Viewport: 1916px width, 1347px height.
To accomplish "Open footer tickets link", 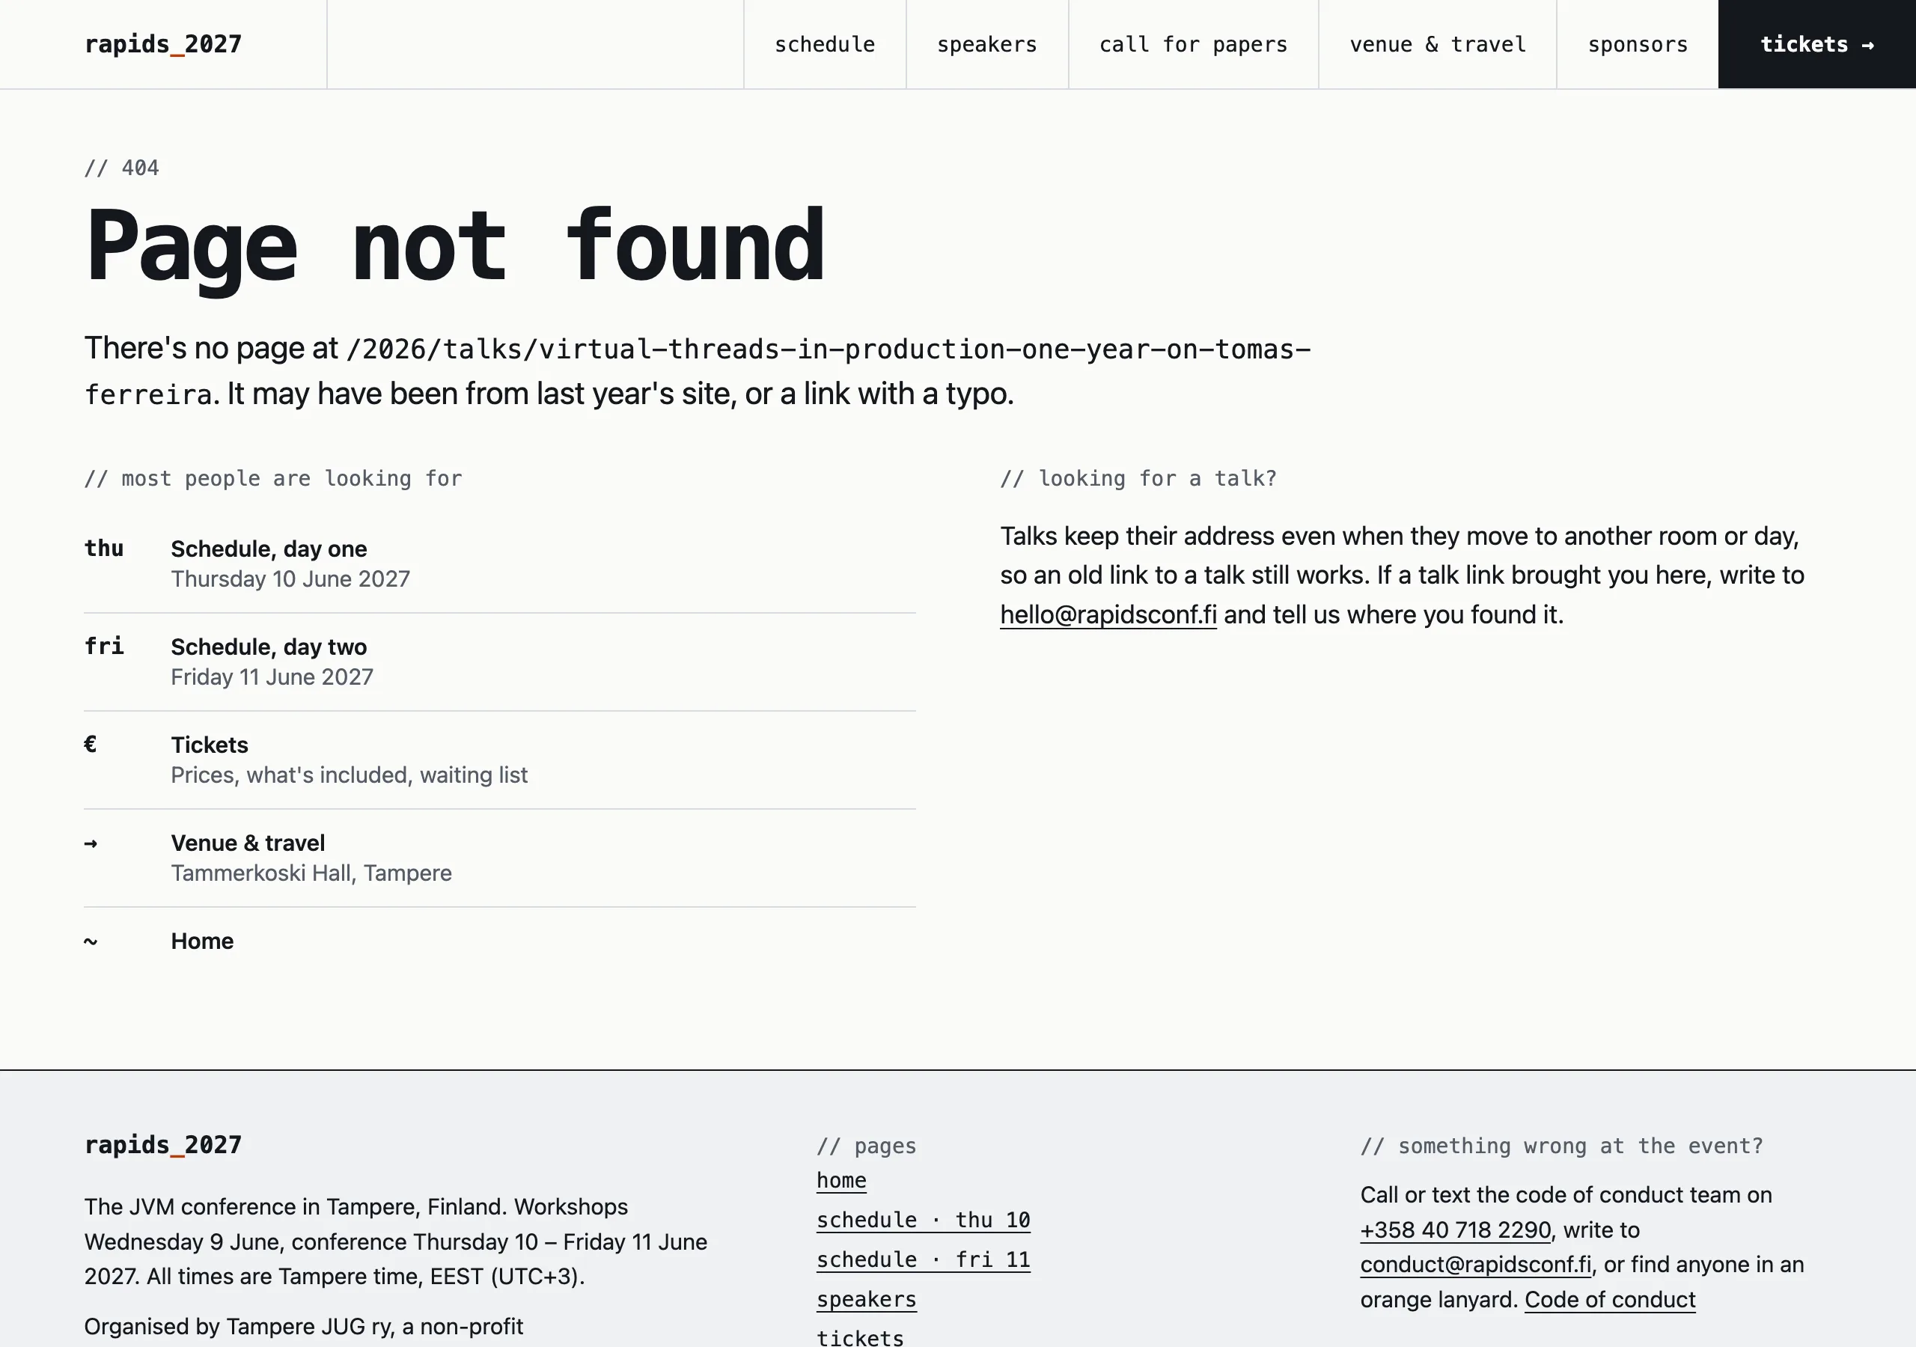I will [859, 1338].
